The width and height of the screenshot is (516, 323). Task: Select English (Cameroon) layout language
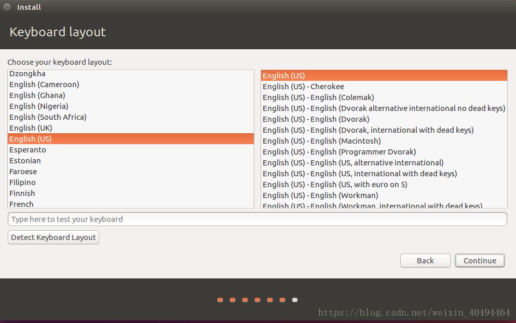coord(131,85)
